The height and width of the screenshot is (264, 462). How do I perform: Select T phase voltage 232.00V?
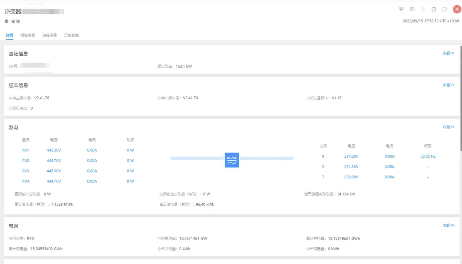(351, 177)
